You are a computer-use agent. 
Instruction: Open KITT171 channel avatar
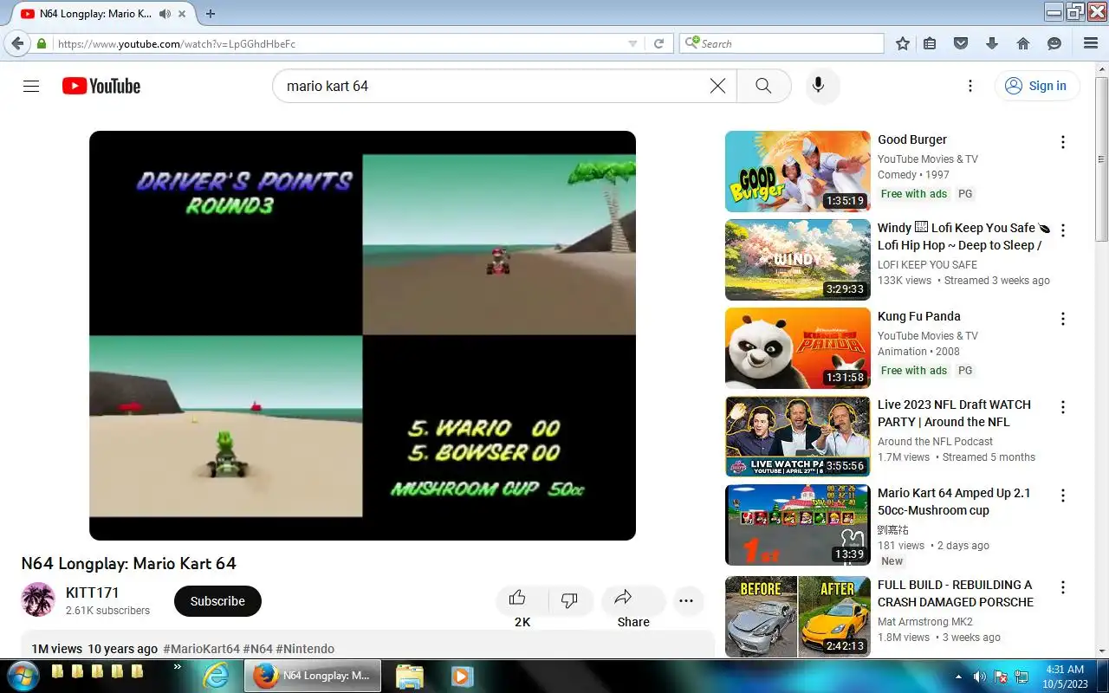(38, 599)
